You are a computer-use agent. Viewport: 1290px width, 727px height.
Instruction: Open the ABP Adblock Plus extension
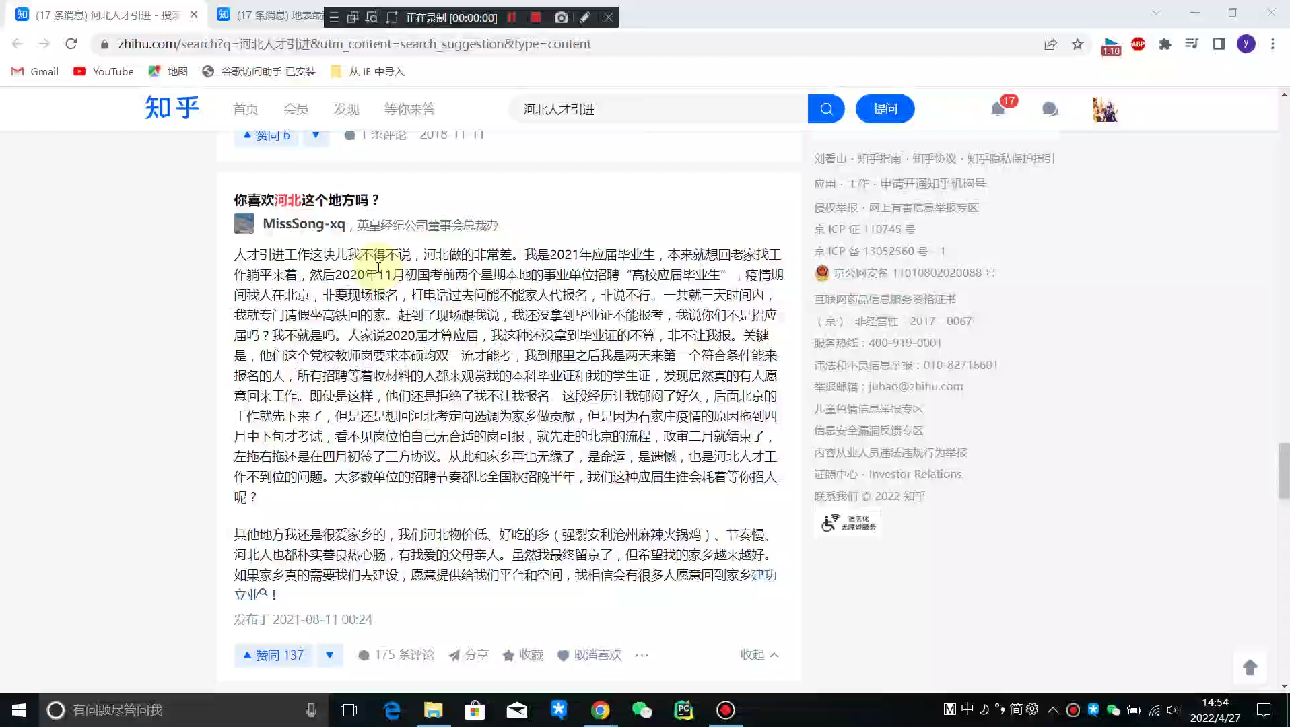click(x=1138, y=44)
